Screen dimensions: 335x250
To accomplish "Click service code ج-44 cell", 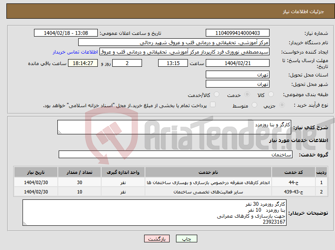I will (x=294, y=182).
